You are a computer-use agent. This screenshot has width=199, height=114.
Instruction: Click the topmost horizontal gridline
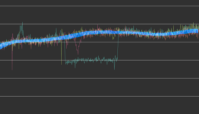tap(100, 6)
